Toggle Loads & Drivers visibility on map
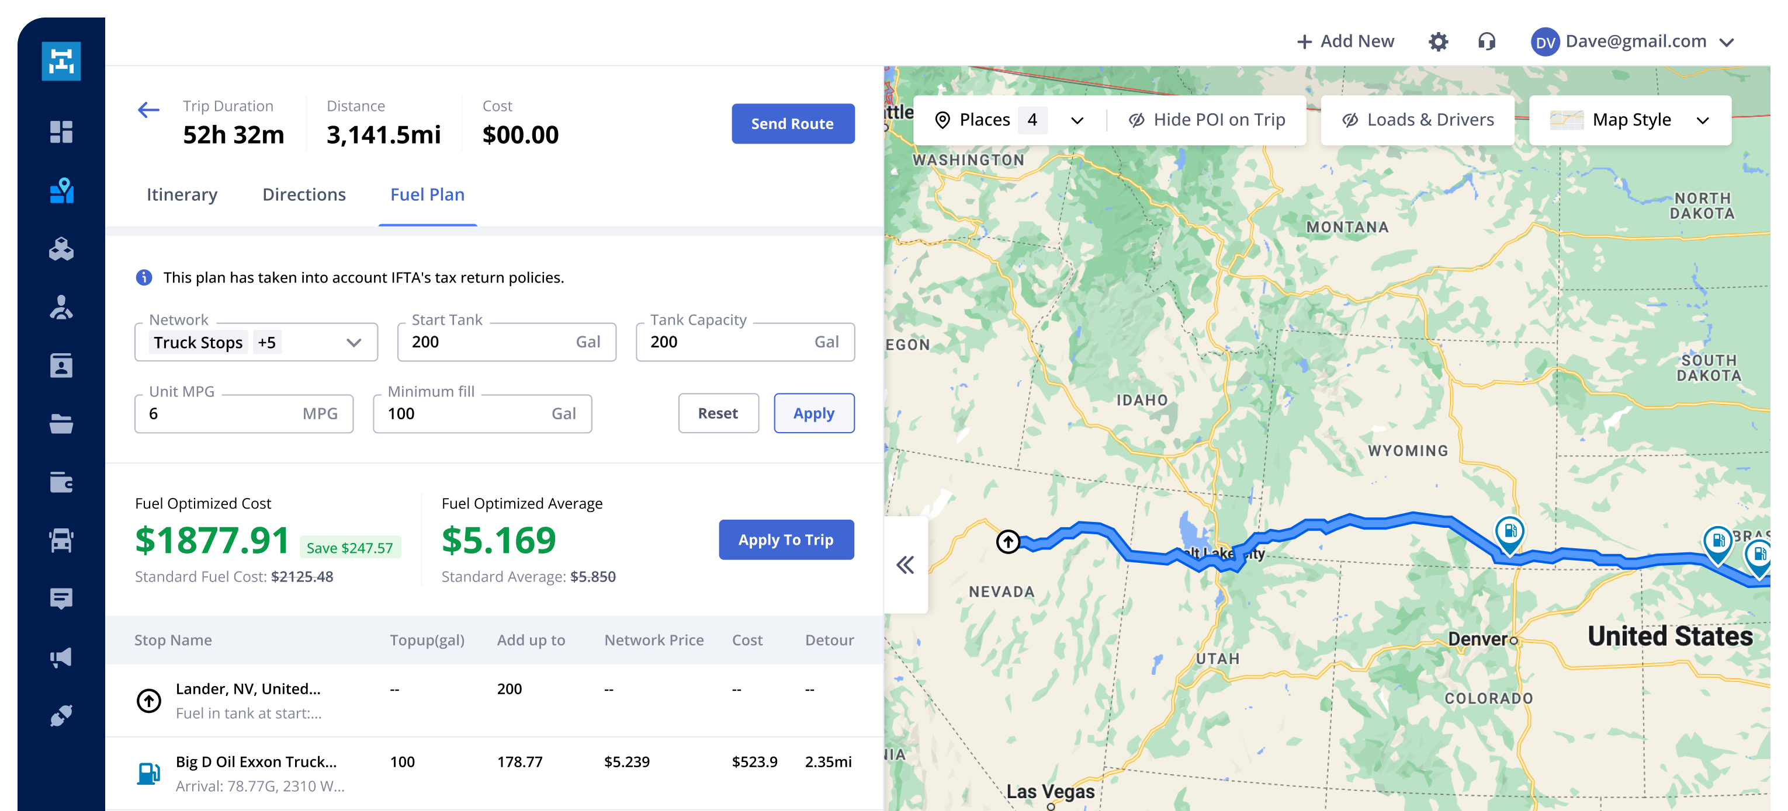Viewport: 1788px width, 811px height. click(x=1416, y=120)
